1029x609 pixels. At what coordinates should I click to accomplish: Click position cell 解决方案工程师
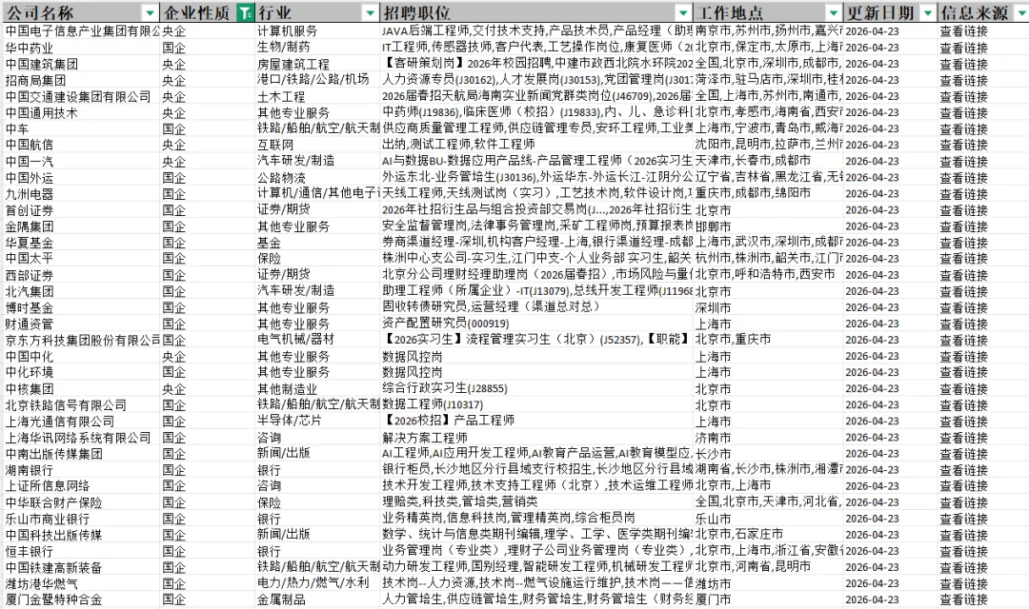[536, 438]
